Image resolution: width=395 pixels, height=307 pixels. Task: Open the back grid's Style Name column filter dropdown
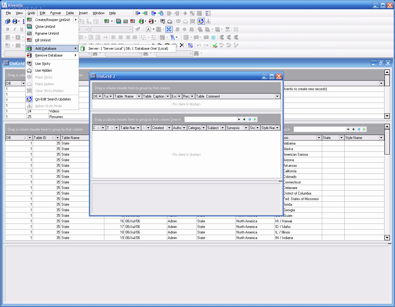381,138
